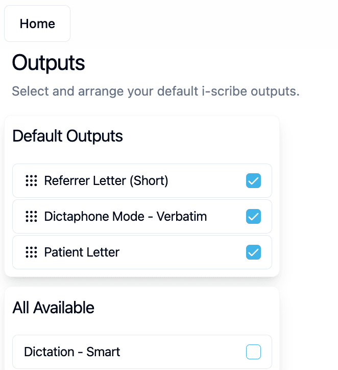Screen dimensions: 338x370
Task: Grab the Referrer Letter (Short) drag handle
Action: coord(31,181)
